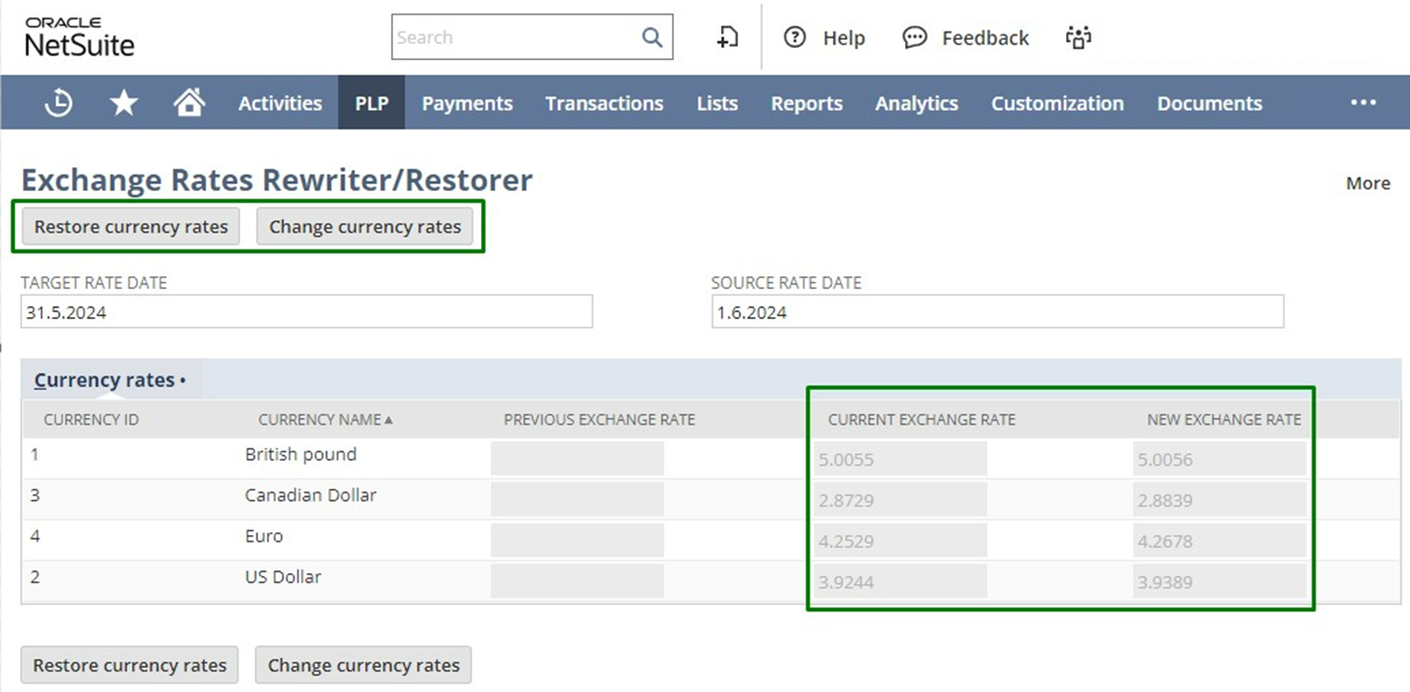Click the Help question mark icon

(794, 38)
